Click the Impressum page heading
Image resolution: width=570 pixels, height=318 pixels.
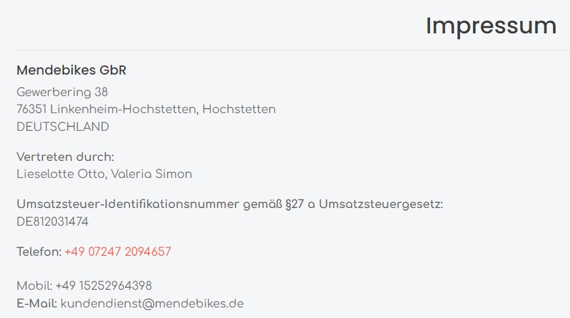[x=491, y=26]
